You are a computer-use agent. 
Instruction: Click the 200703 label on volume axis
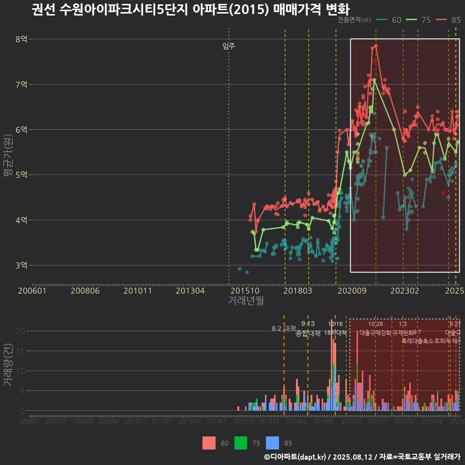click(55, 421)
